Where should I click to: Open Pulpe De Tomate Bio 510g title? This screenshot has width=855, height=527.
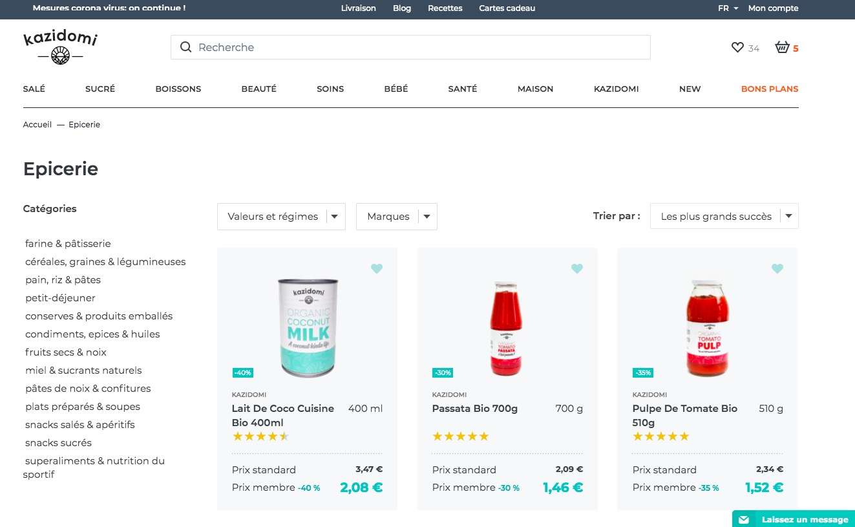point(685,415)
